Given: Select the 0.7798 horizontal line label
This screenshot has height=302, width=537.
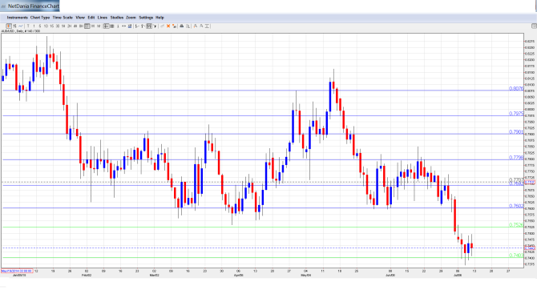Looking at the screenshot, I should coord(516,158).
